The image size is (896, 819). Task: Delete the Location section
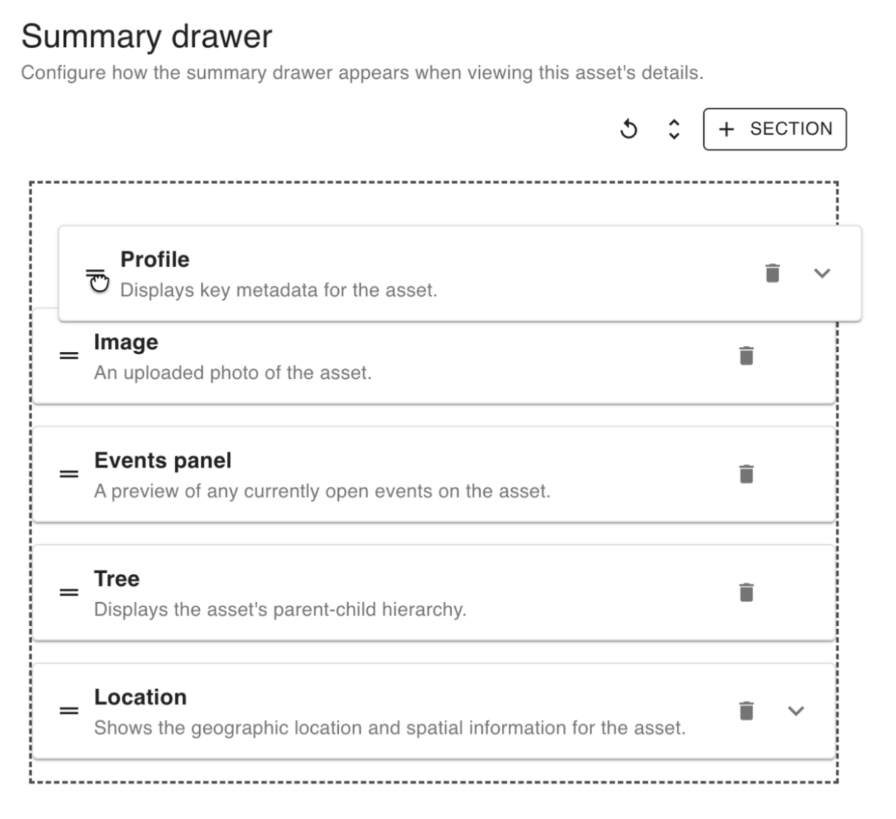pyautogui.click(x=746, y=711)
